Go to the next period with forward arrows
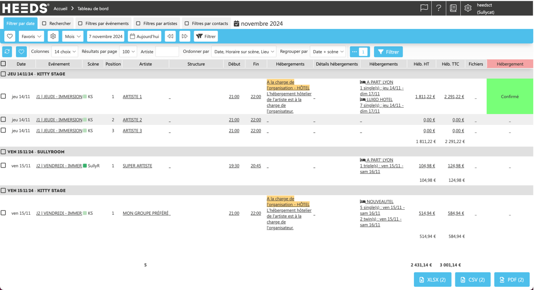 tap(185, 36)
